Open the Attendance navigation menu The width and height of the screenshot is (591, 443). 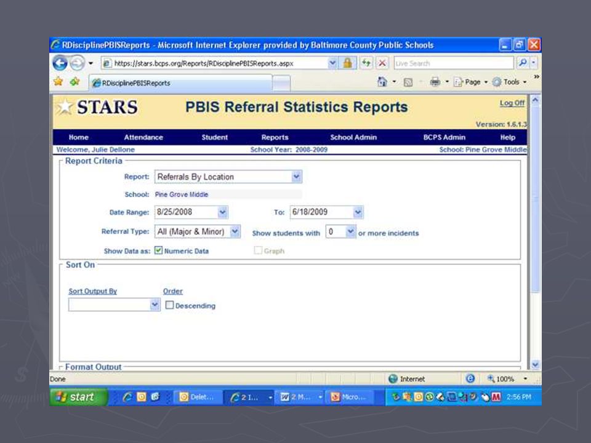click(x=143, y=137)
